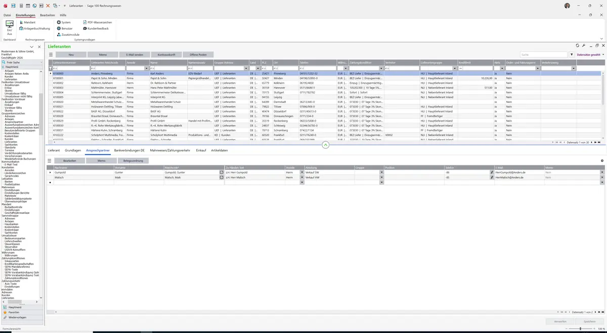This screenshot has height=333, width=607.
Task: Close the navigation sidebar with its X
Action: point(39,46)
